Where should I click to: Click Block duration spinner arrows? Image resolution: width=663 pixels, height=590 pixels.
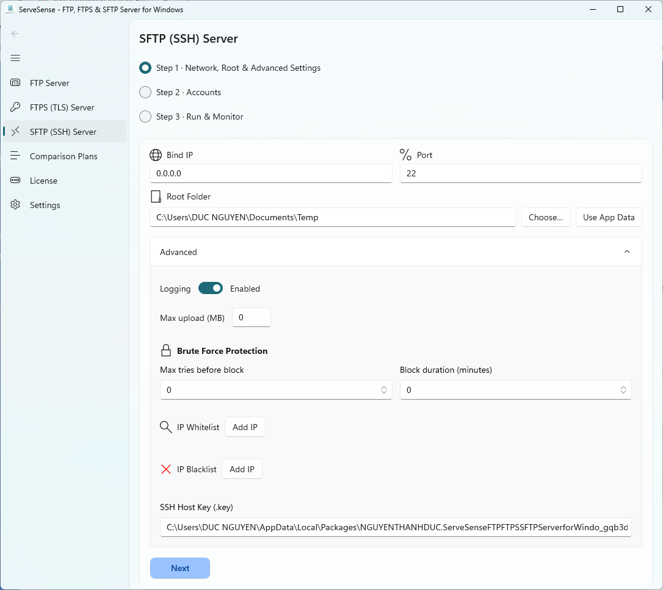click(x=623, y=390)
